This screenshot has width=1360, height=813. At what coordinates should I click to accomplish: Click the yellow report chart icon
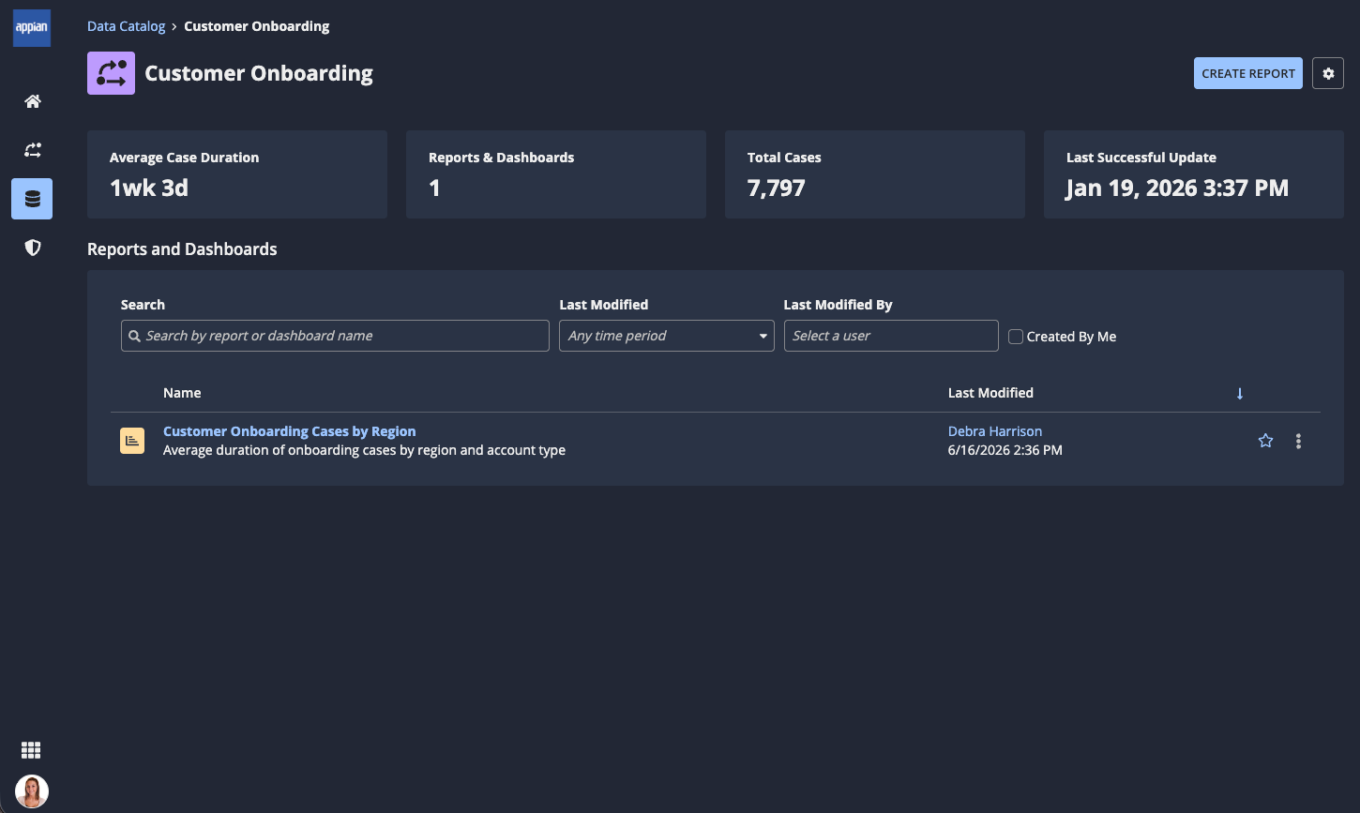click(x=132, y=441)
